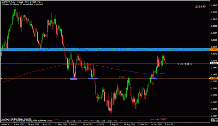Click the orange 1.3200 price tag
Screen dimensions: 218x126
[214, 49]
